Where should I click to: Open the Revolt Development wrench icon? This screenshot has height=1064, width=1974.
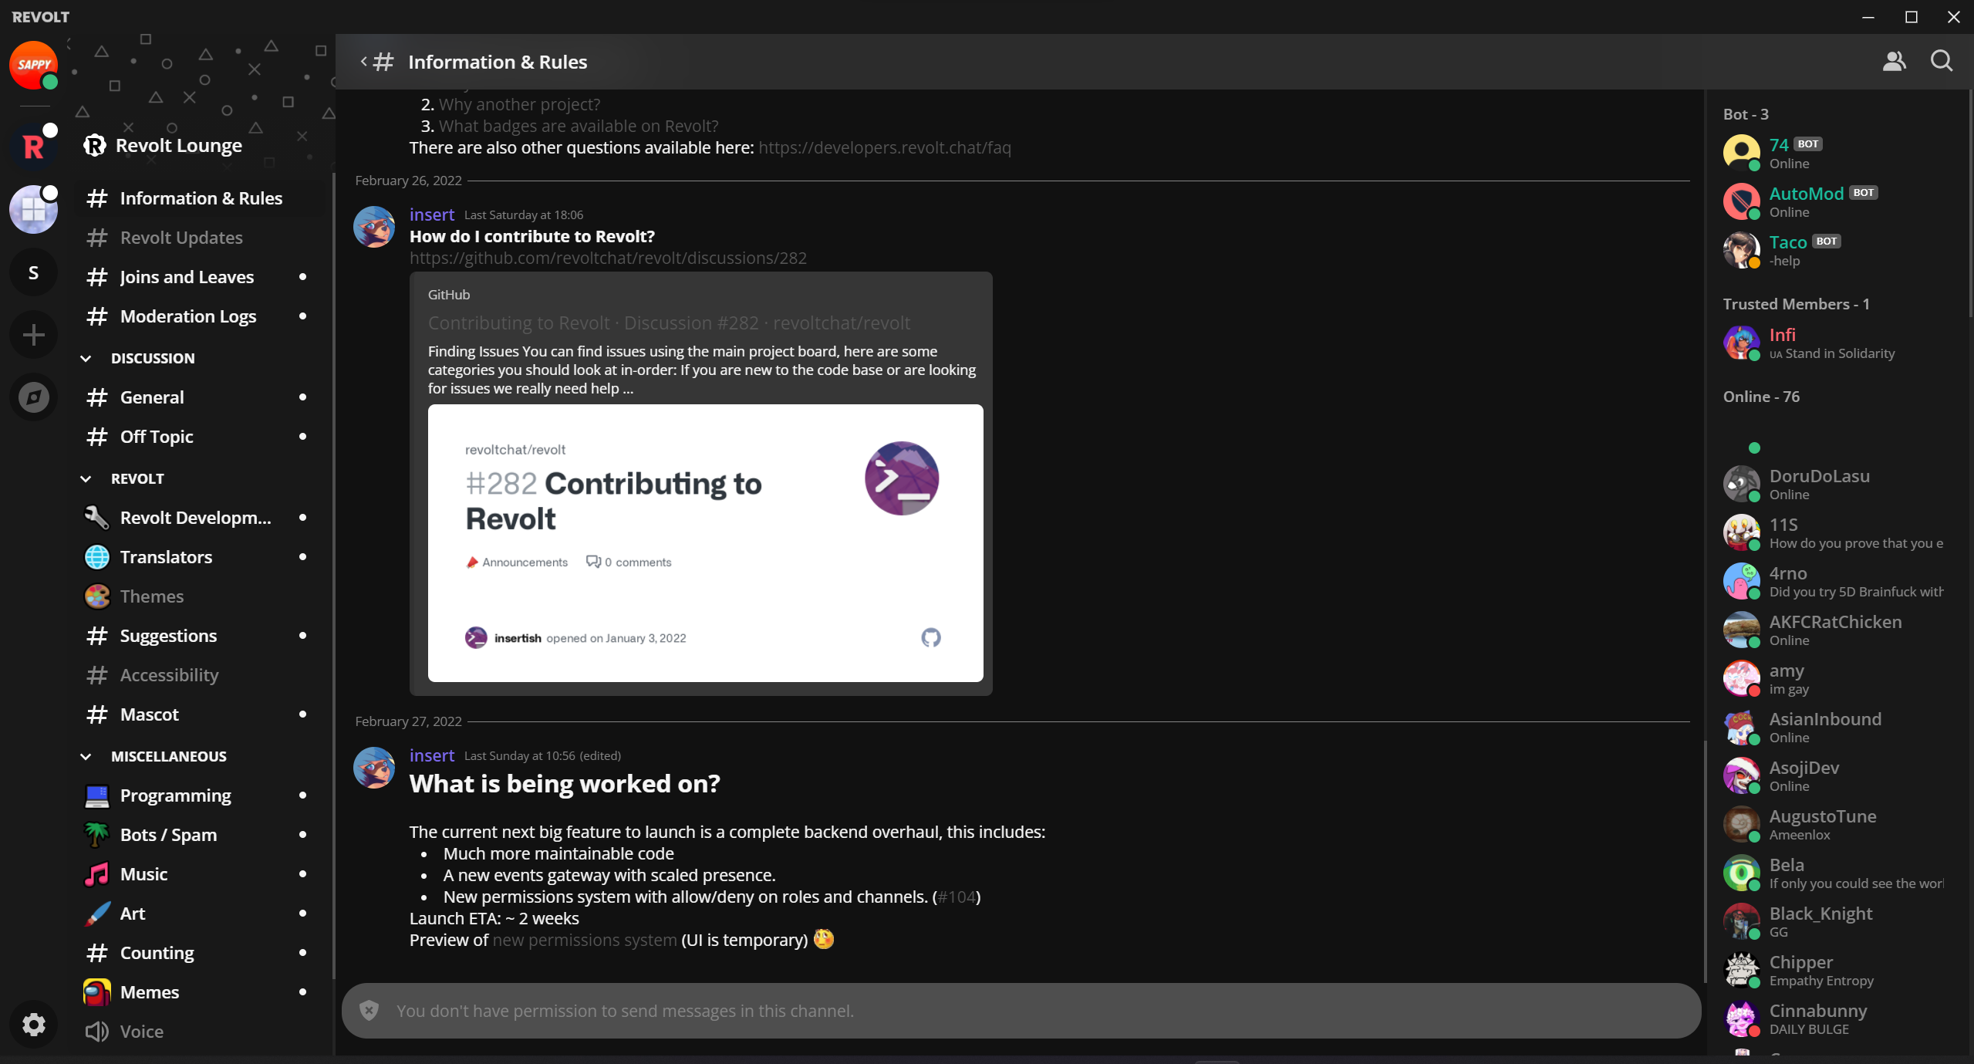point(96,517)
